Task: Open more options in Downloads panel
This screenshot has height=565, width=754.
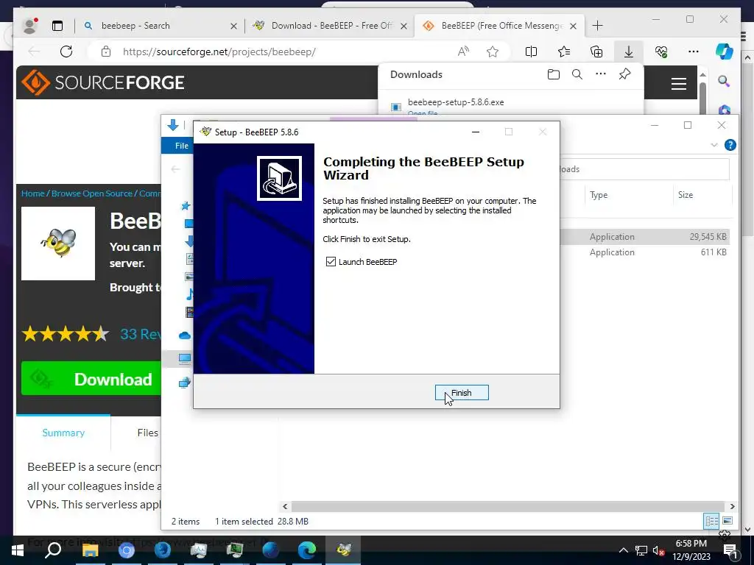Action: click(x=601, y=74)
